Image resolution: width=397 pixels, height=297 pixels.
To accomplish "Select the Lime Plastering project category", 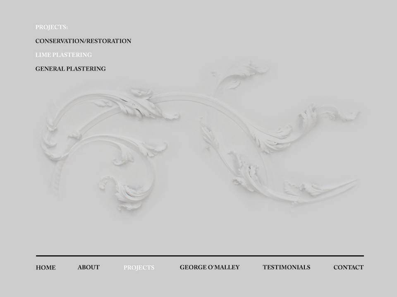I will tap(64, 55).
